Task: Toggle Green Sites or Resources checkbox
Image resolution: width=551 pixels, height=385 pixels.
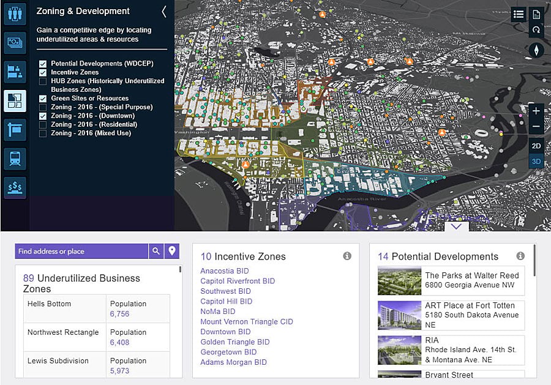Action: pos(43,99)
